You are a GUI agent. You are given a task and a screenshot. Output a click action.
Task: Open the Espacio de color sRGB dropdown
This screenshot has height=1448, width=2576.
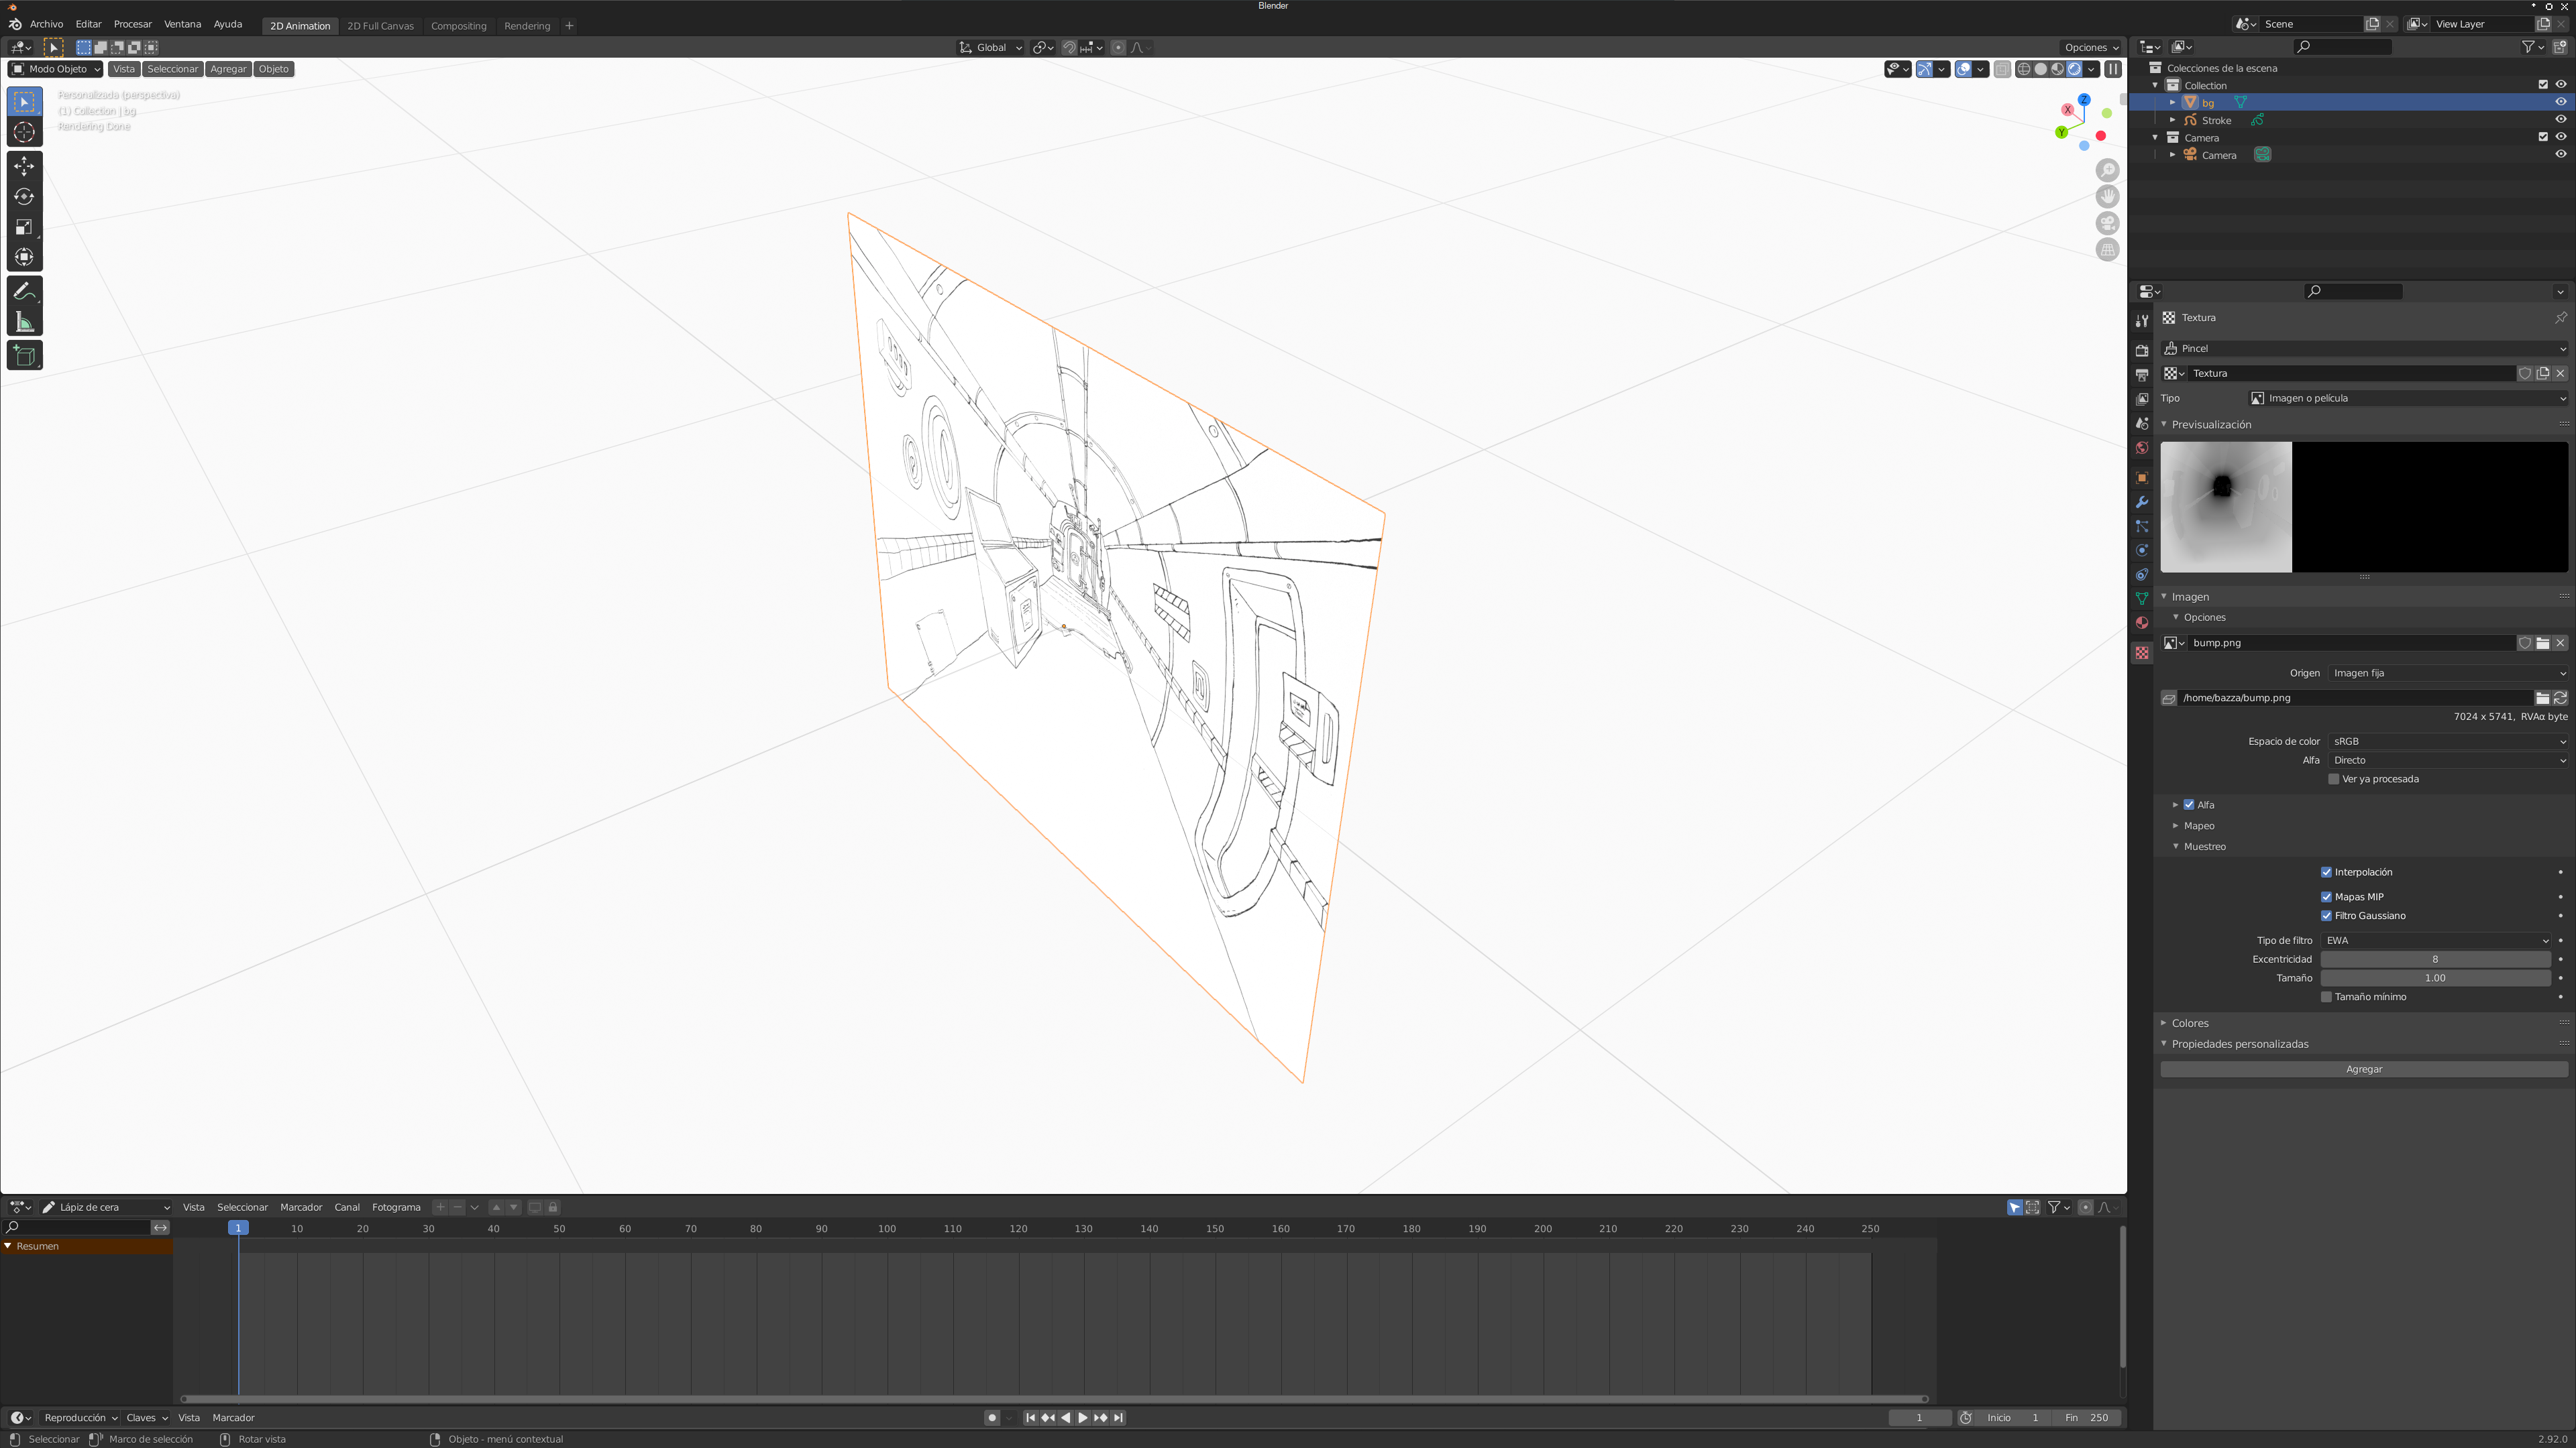pyautogui.click(x=2447, y=741)
